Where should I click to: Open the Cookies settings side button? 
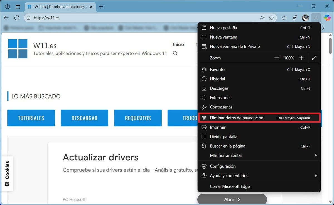(x=7, y=173)
